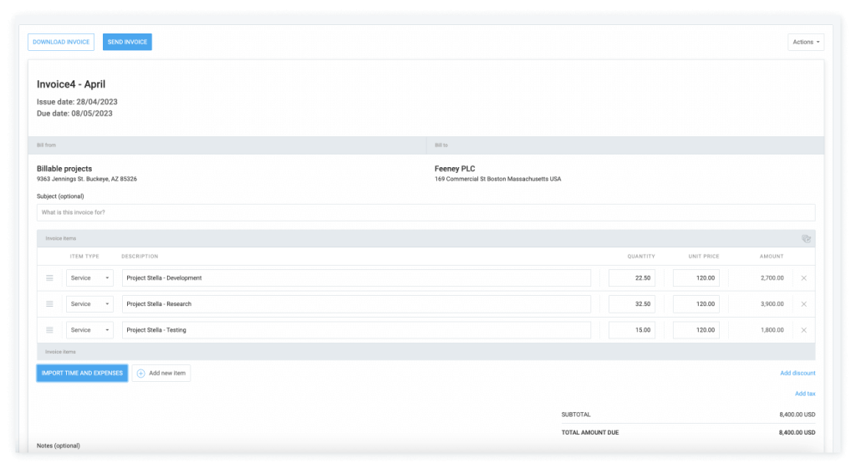The height and width of the screenshot is (468, 856).
Task: Click unit price field in Development row
Action: (696, 278)
